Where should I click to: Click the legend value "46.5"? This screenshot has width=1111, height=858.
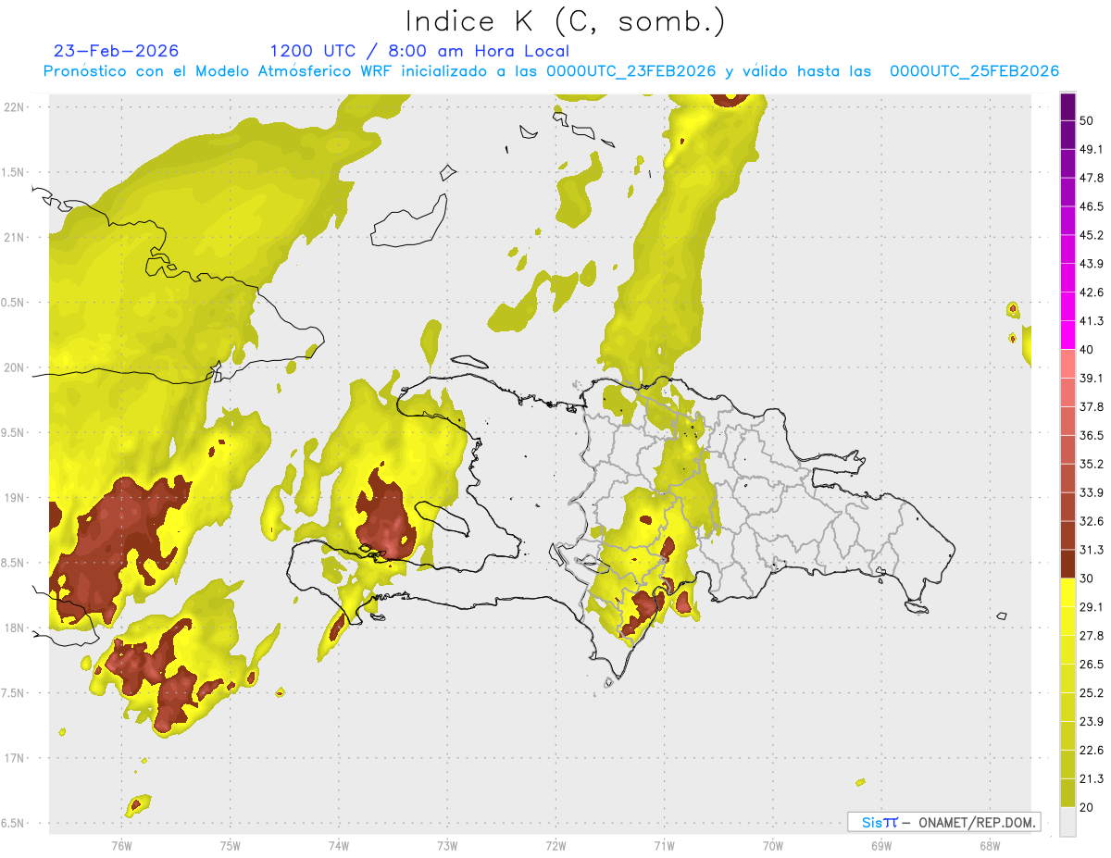click(1092, 206)
